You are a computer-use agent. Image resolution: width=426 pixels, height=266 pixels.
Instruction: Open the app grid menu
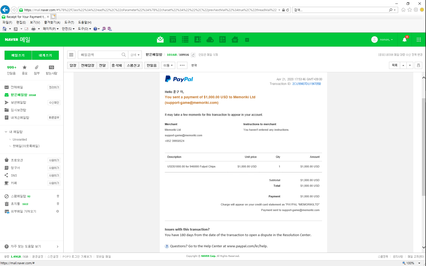(419, 40)
